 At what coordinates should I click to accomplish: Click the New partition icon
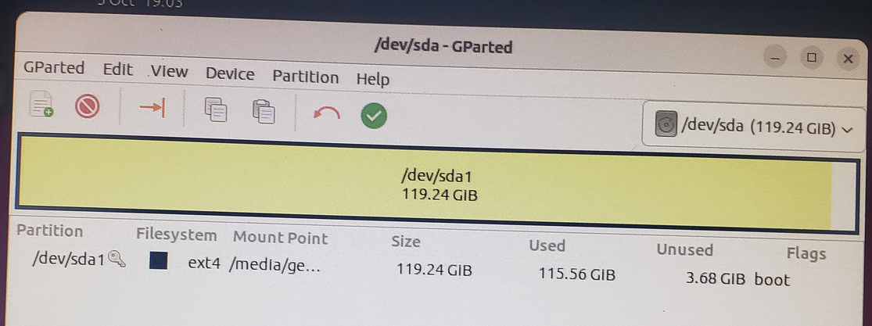tap(41, 103)
